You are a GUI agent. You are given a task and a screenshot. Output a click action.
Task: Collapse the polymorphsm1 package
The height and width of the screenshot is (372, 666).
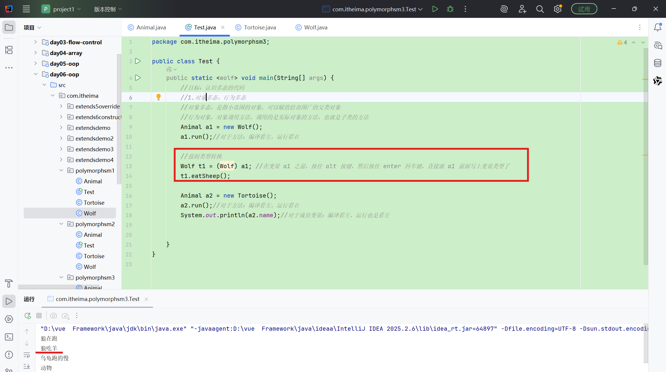click(61, 171)
